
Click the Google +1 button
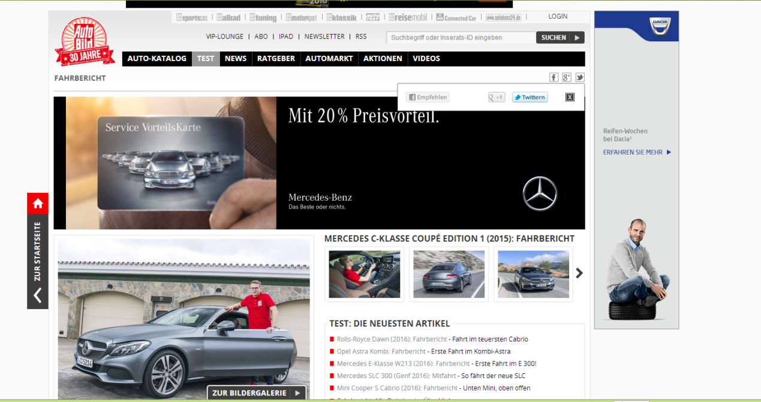click(497, 97)
